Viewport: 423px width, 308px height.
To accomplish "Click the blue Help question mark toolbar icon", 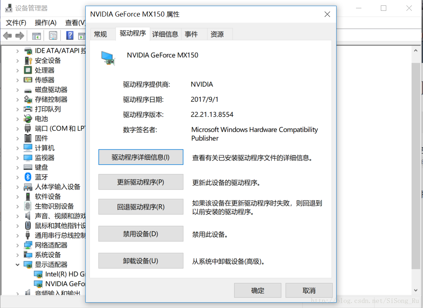I will [70, 35].
